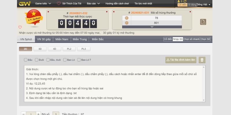This screenshot has width=231, height=115.
Task: Expand the Báo cáo dropdown
Action: [x=93, y=3]
